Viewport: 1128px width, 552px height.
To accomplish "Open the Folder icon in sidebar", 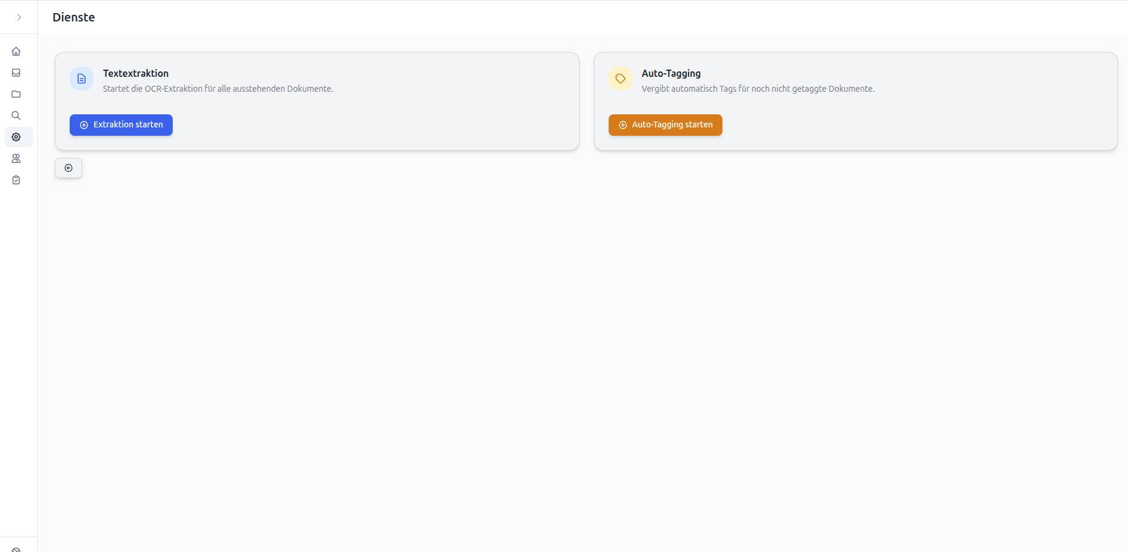I will (16, 94).
